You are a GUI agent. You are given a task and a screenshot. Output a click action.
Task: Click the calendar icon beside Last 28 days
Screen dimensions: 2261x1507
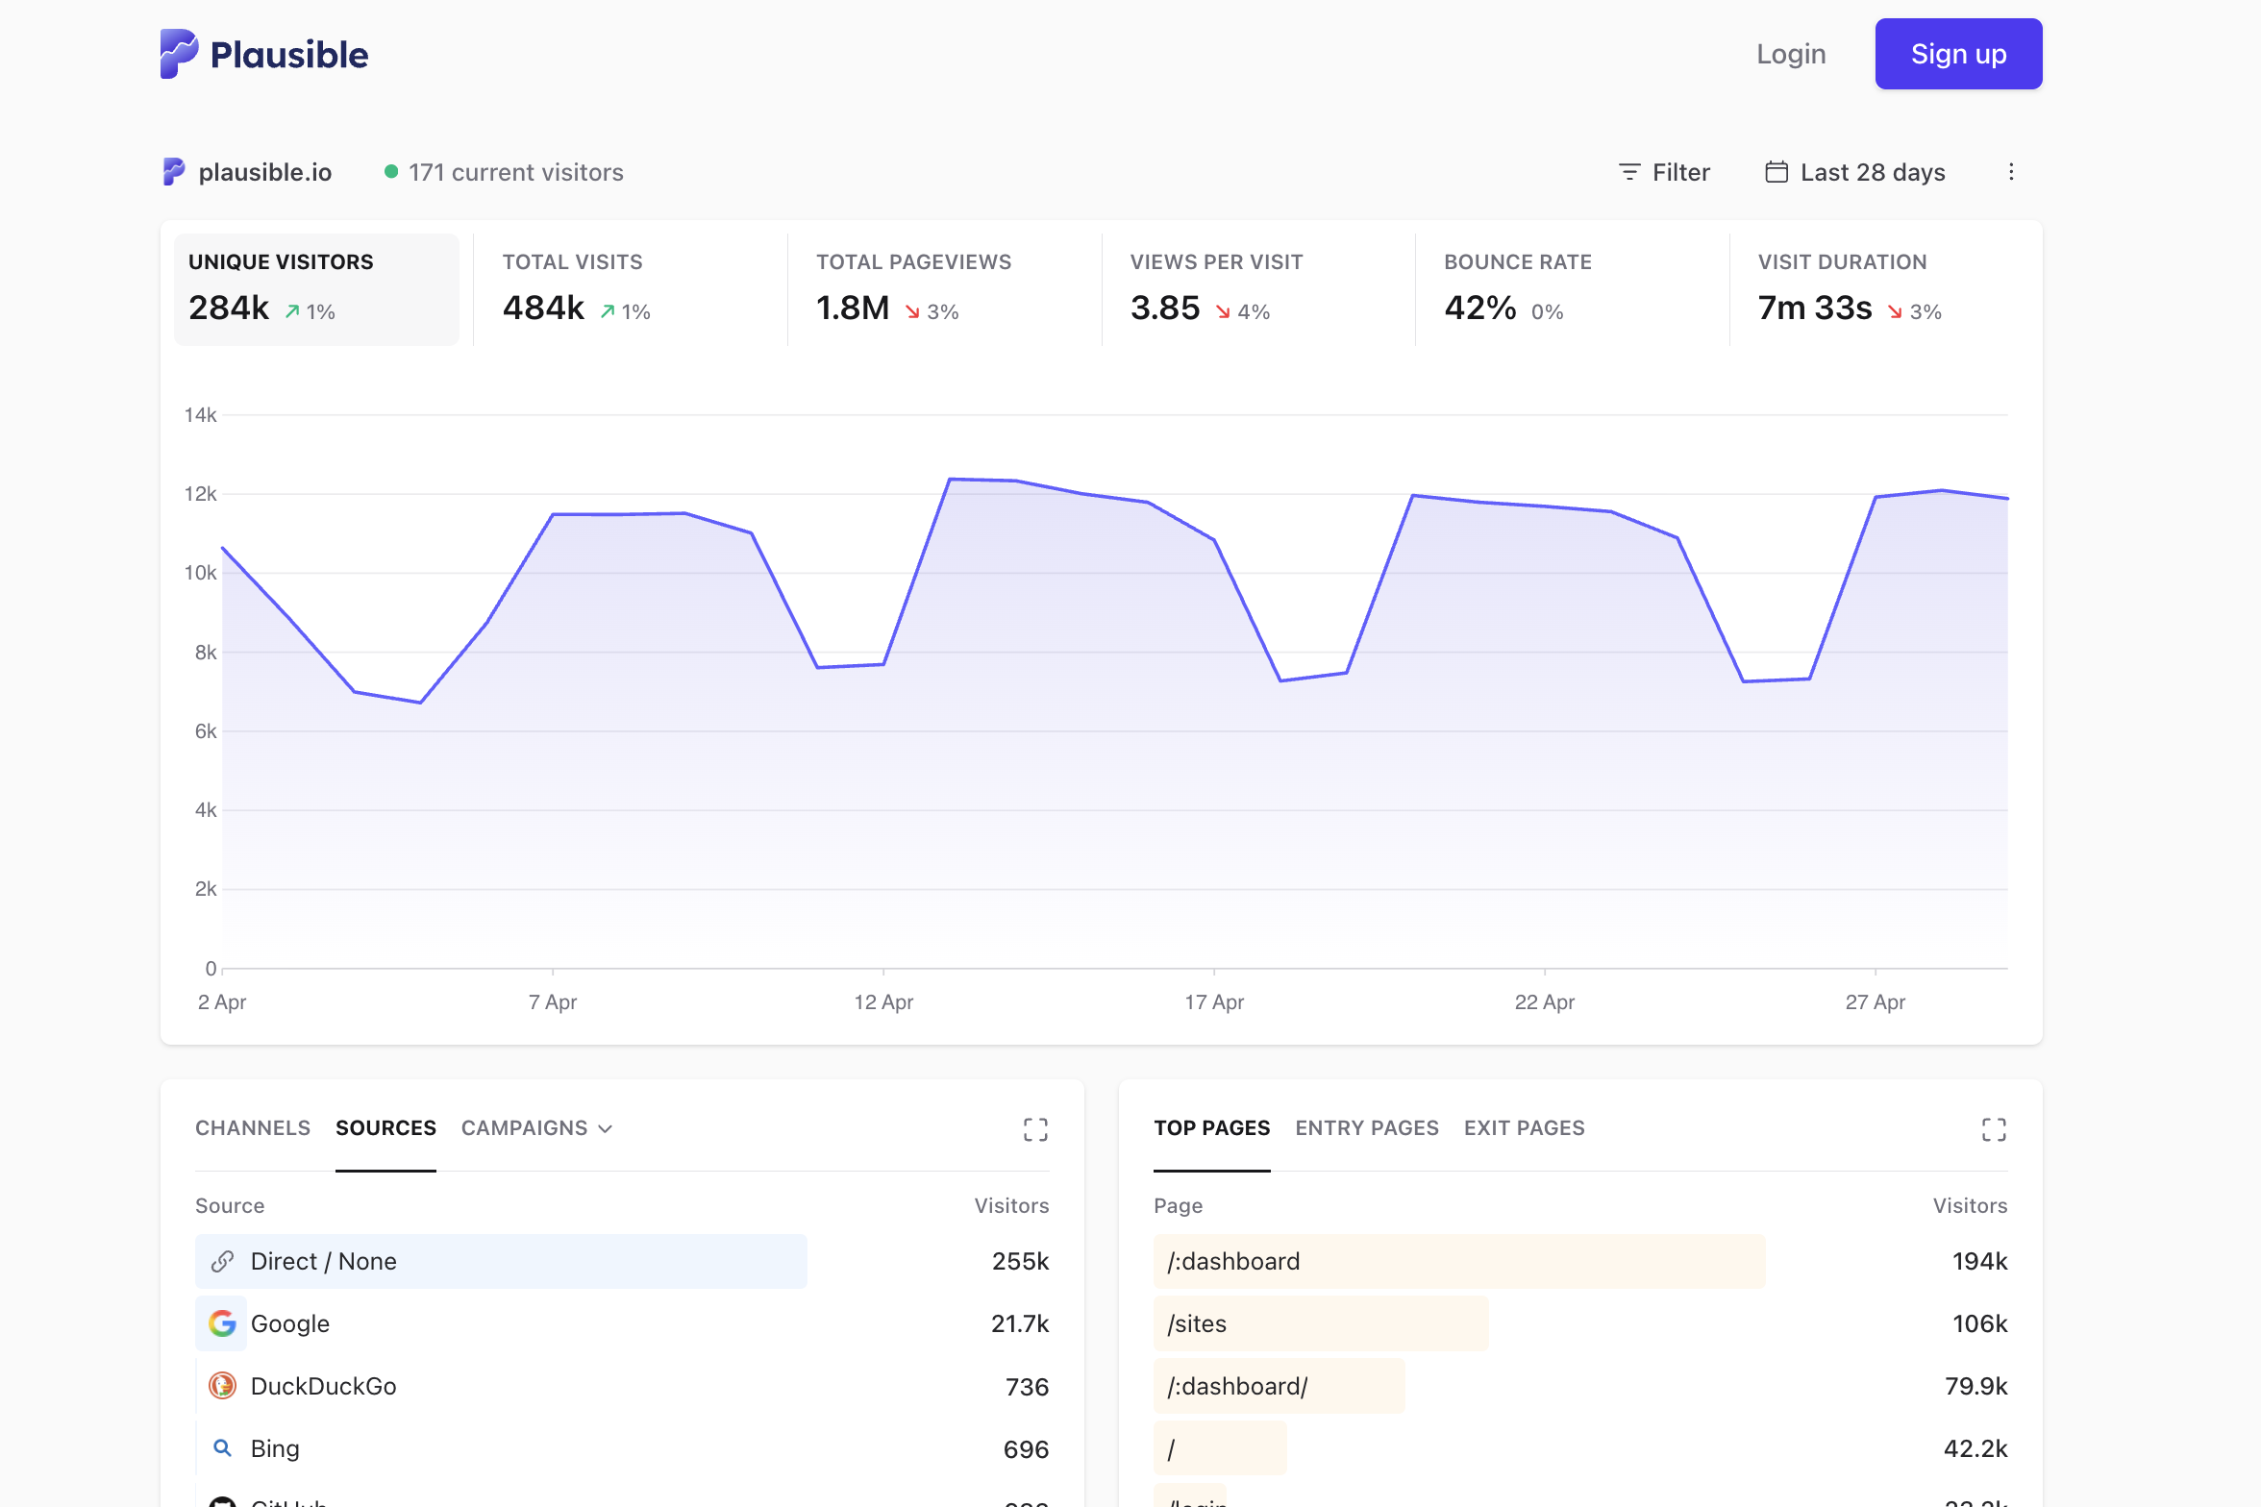tap(1776, 172)
